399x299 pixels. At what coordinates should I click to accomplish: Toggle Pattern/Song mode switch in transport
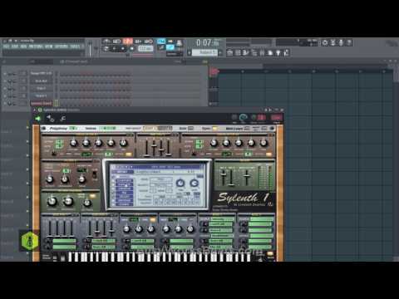pyautogui.click(x=106, y=49)
